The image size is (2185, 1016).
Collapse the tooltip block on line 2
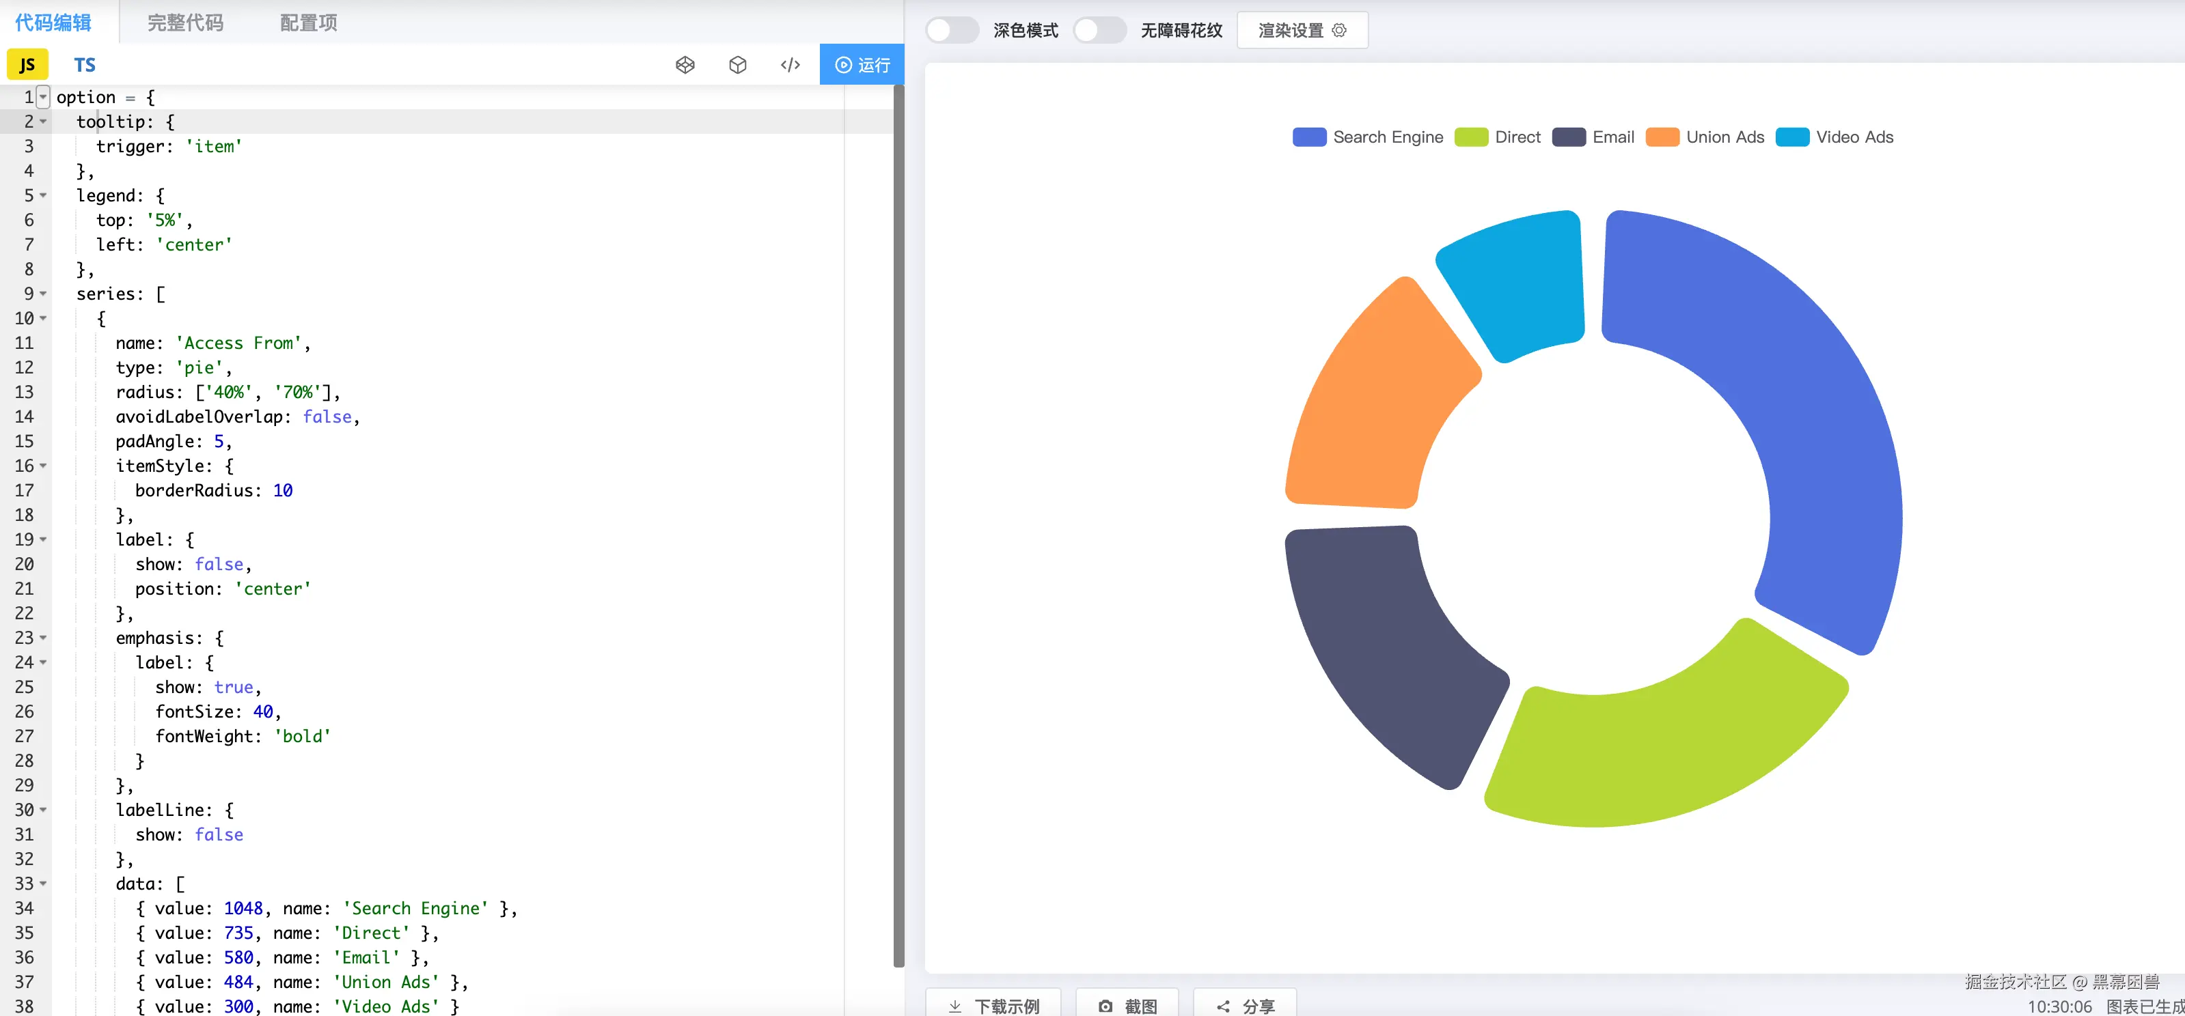coord(43,122)
